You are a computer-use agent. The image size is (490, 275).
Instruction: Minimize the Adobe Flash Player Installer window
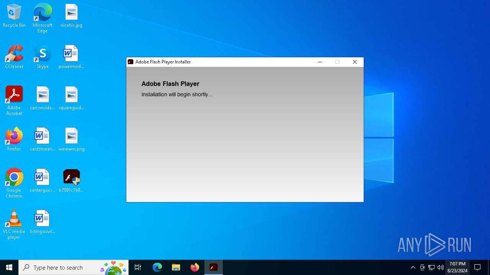(x=320, y=62)
